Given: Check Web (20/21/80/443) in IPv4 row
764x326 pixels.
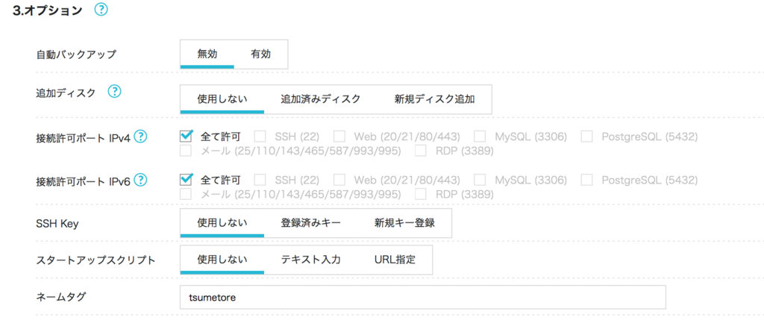Looking at the screenshot, I should tap(339, 137).
